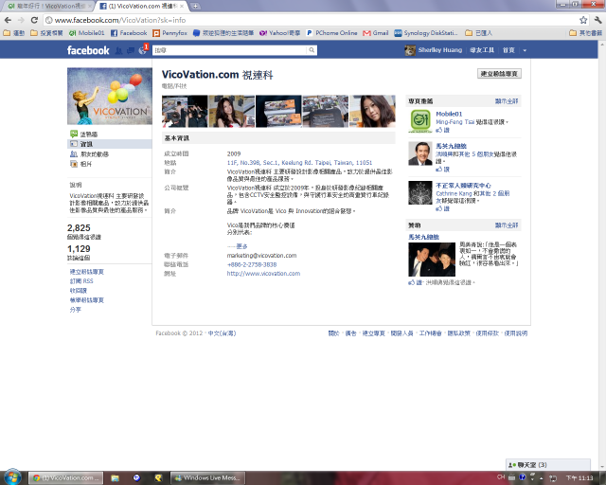Screen dimensions: 606x485
Task: Select Chrome VicoVation taskbar button
Action: (x=66, y=478)
